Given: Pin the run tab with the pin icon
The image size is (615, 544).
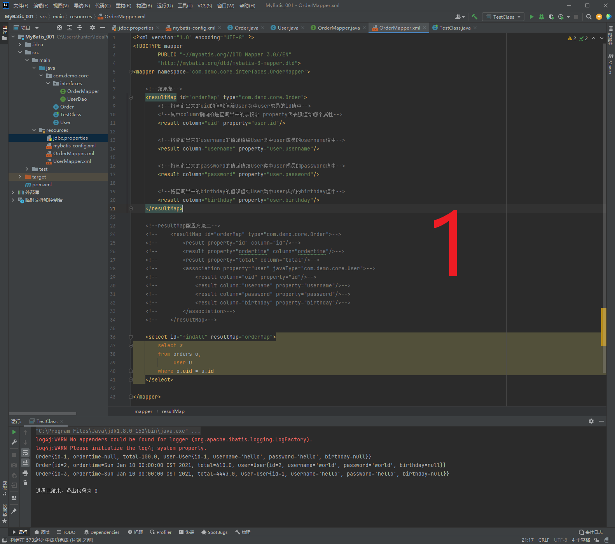Looking at the screenshot, I should pyautogui.click(x=14, y=511).
